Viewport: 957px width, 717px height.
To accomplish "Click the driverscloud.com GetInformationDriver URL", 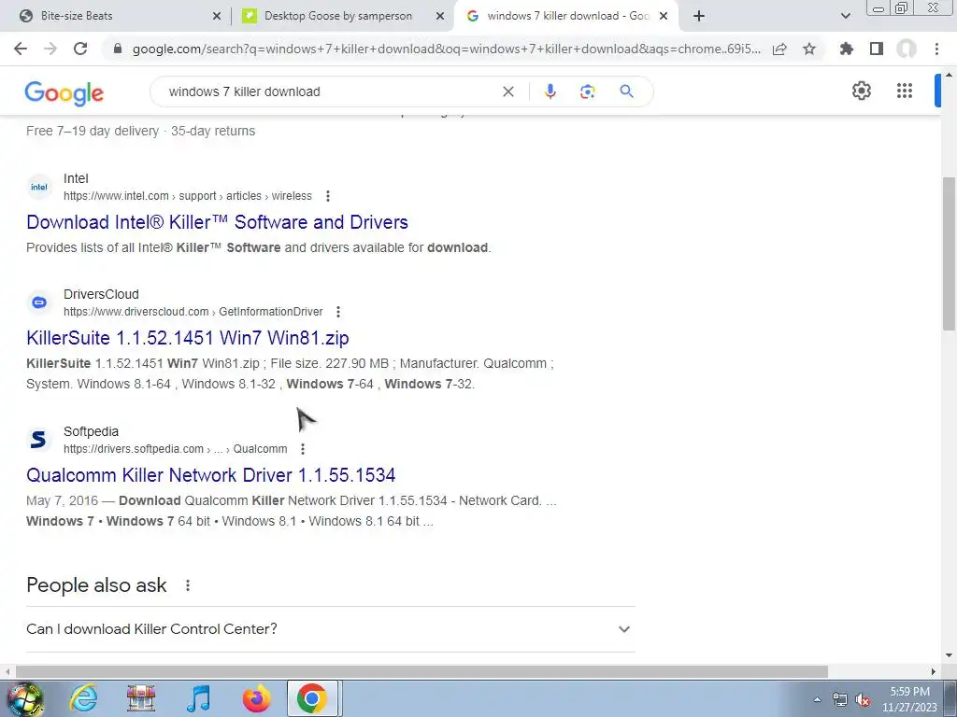I will tap(193, 312).
